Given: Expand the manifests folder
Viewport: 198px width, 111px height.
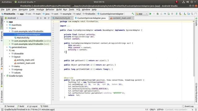Looking at the screenshot, I should click(x=7, y=25).
